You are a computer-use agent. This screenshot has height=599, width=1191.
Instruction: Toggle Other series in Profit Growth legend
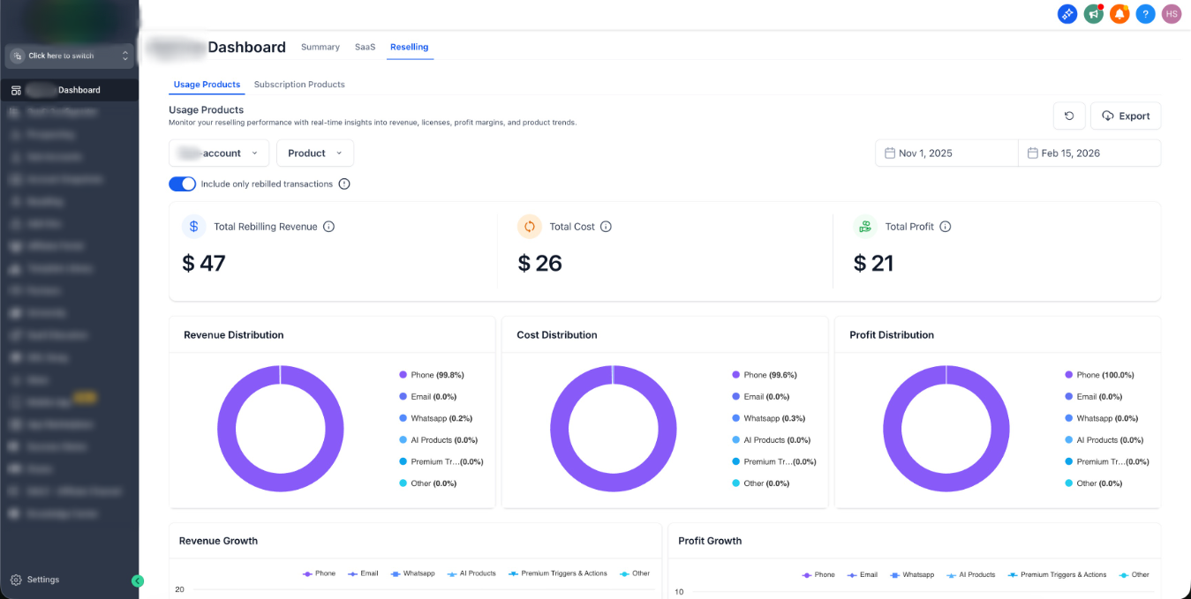(1134, 574)
